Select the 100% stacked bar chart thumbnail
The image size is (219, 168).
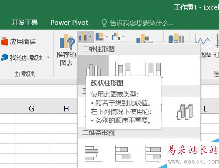(153, 154)
